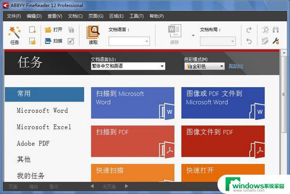
Task: Click the new blank page icon
Action: click(32, 30)
